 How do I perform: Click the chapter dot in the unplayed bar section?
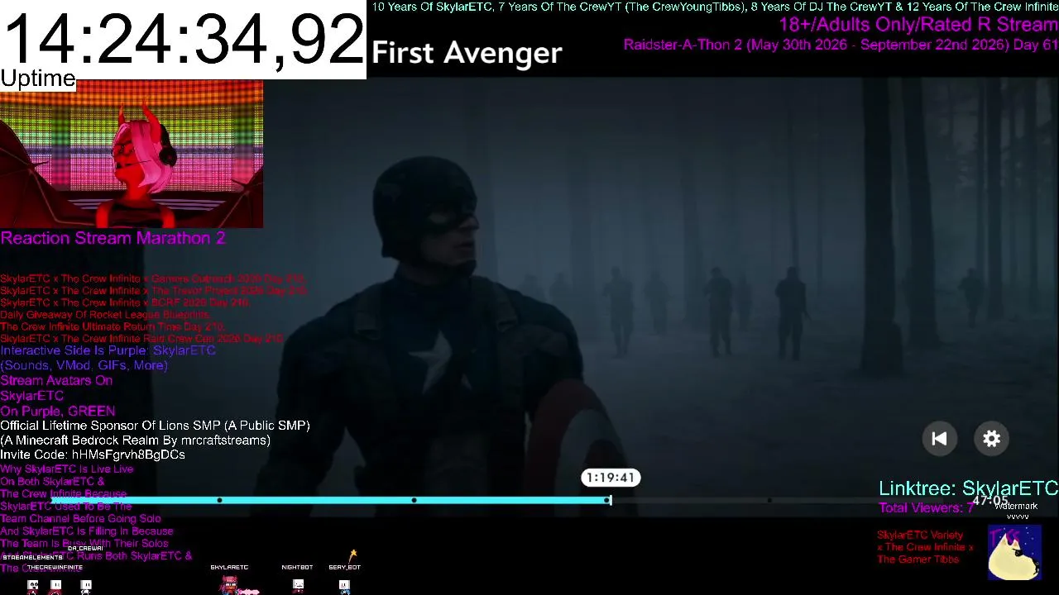pyautogui.click(x=769, y=500)
